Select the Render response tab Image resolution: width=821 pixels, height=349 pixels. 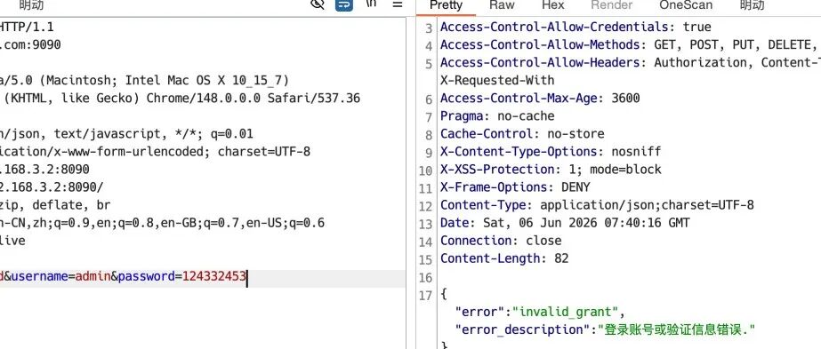pyautogui.click(x=612, y=5)
